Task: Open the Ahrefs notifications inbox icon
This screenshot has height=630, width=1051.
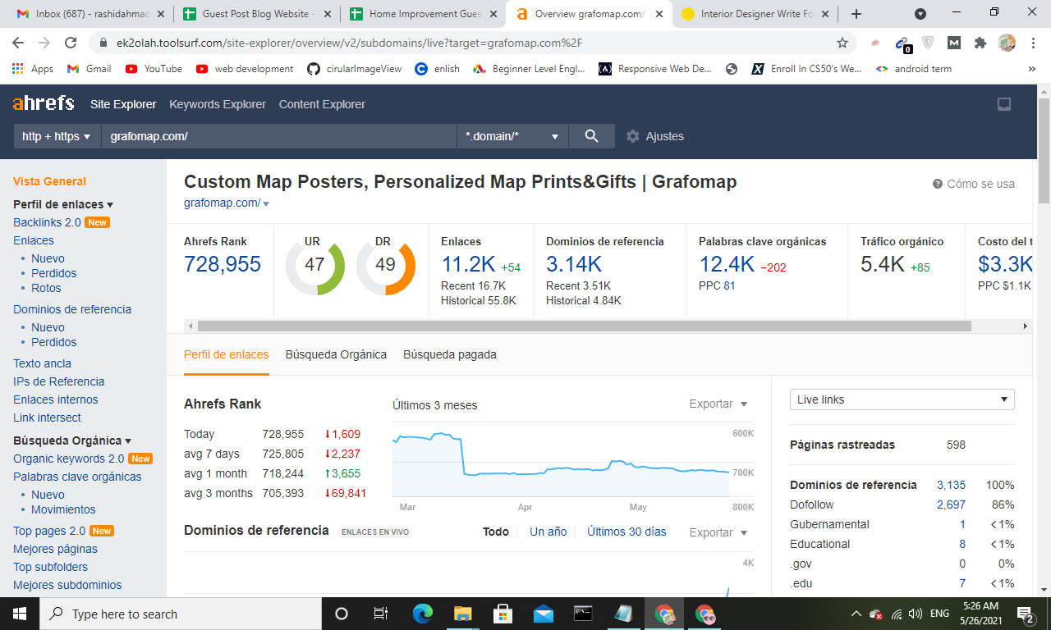Action: coord(1003,104)
